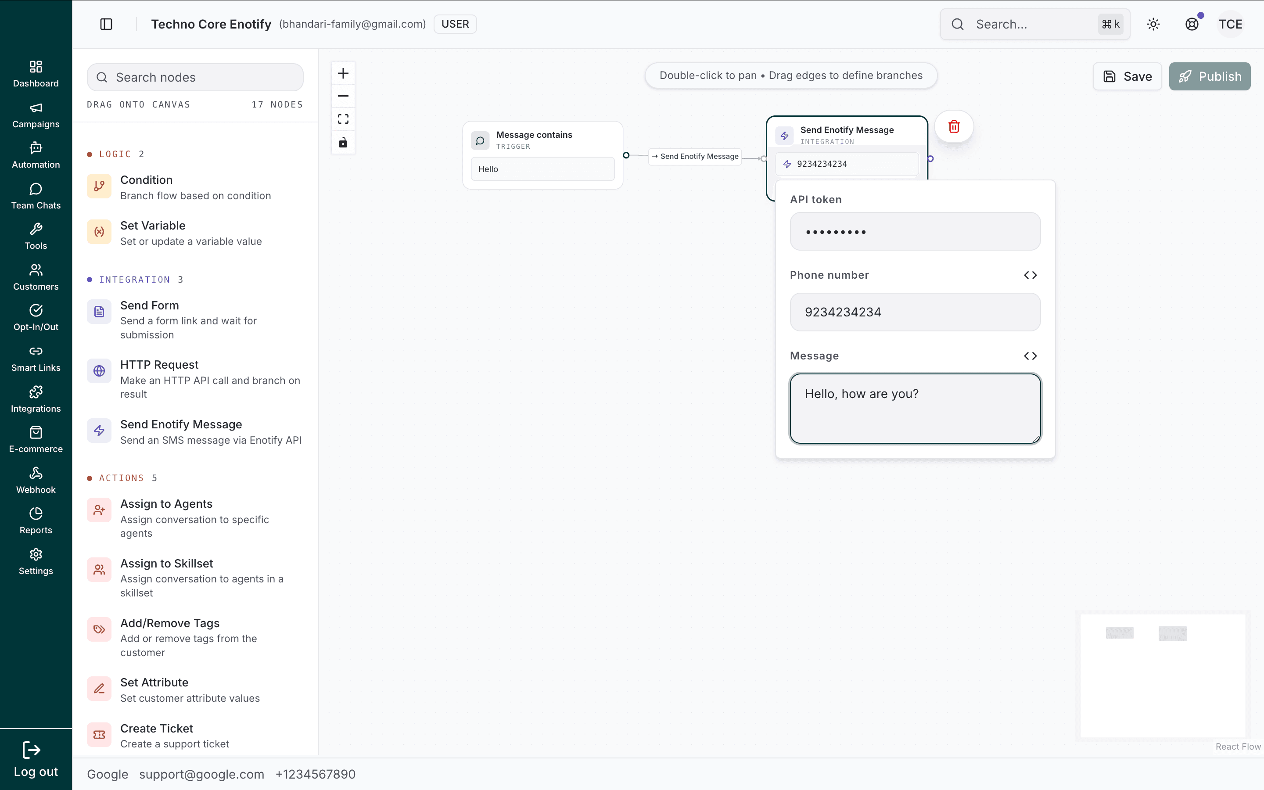Delete the Send Enotify Message node

954,126
